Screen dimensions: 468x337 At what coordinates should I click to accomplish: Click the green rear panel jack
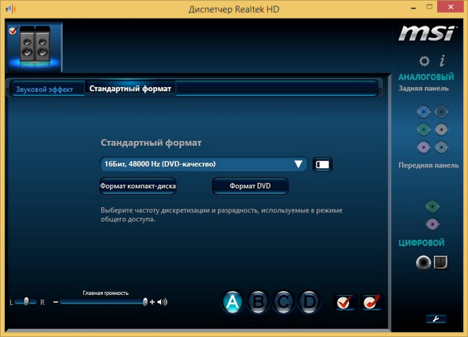click(x=424, y=129)
